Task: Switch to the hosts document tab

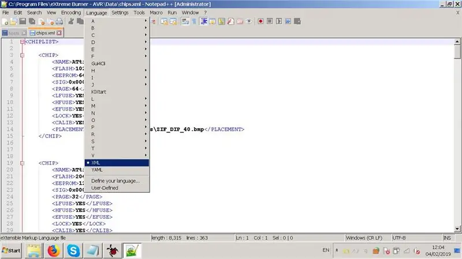Action: click(14, 33)
